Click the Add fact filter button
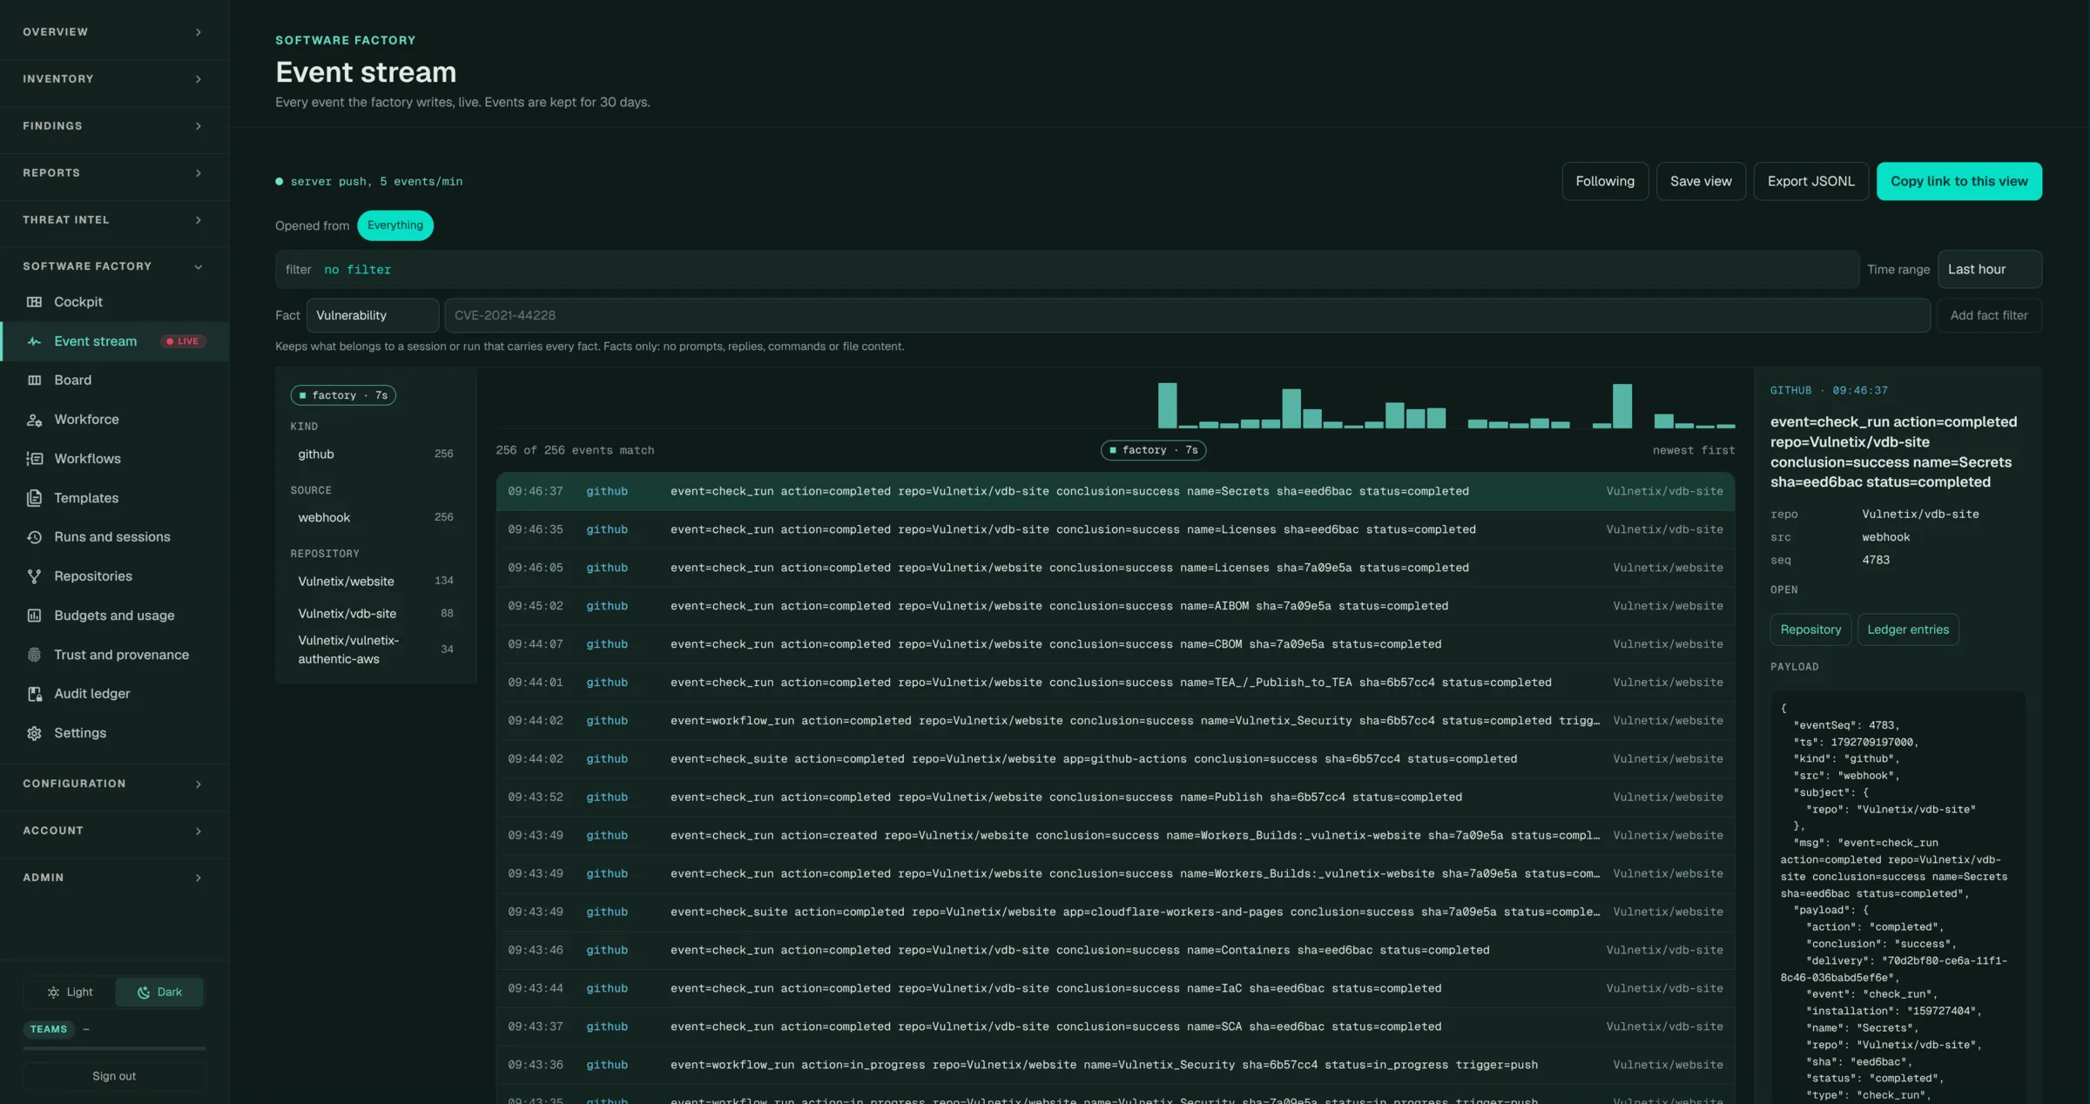 [x=1989, y=315]
